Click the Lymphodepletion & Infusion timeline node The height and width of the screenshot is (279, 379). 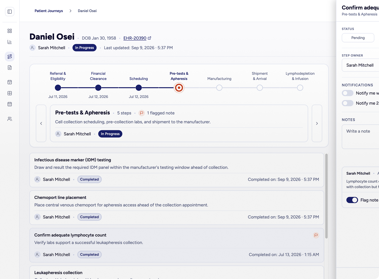pyautogui.click(x=300, y=88)
